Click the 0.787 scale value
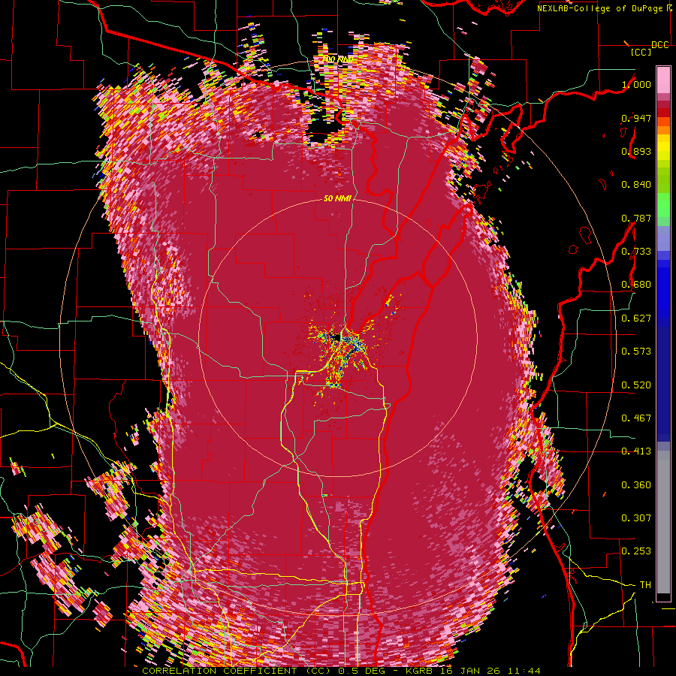 [636, 218]
